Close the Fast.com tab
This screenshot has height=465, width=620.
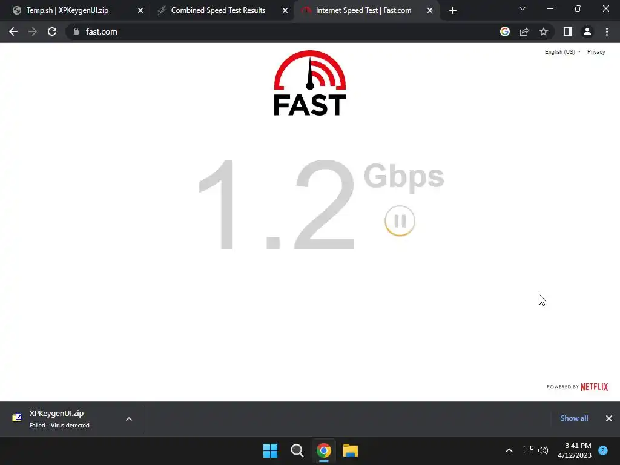pos(430,11)
